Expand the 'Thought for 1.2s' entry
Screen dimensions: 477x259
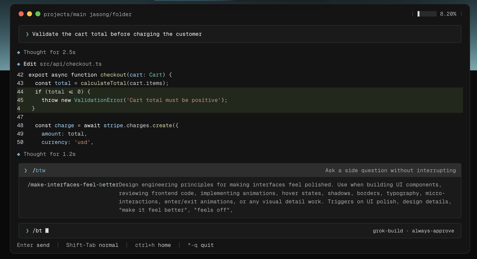coord(49,155)
